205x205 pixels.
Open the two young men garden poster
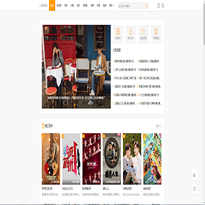click(132, 159)
